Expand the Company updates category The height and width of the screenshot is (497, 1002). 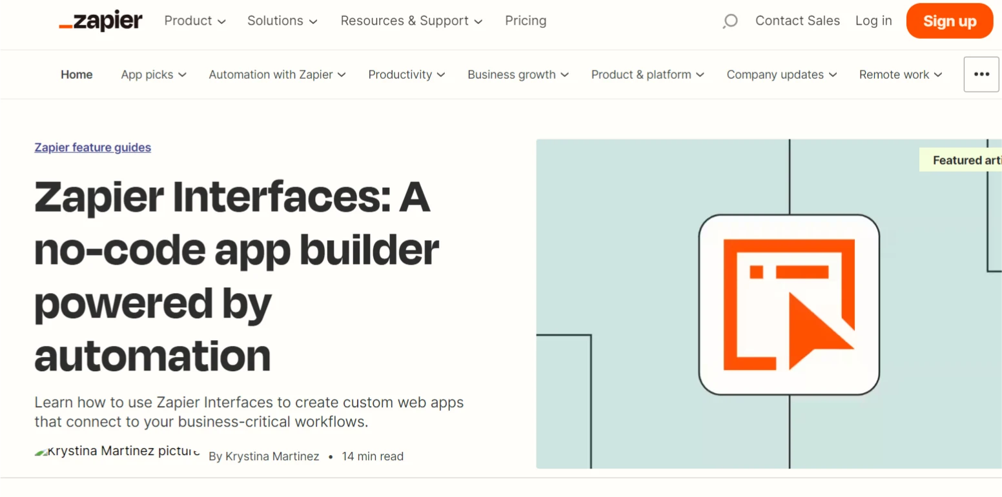[x=781, y=74]
